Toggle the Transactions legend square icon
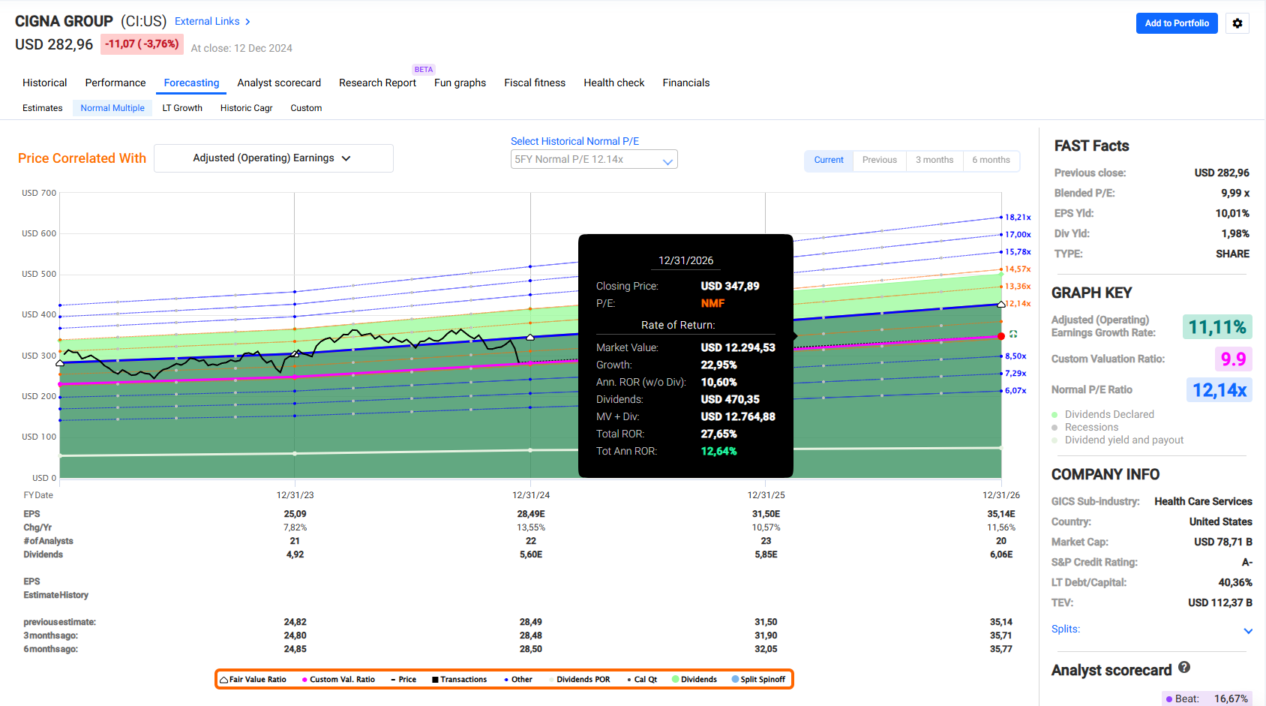This screenshot has width=1266, height=706. [x=435, y=680]
